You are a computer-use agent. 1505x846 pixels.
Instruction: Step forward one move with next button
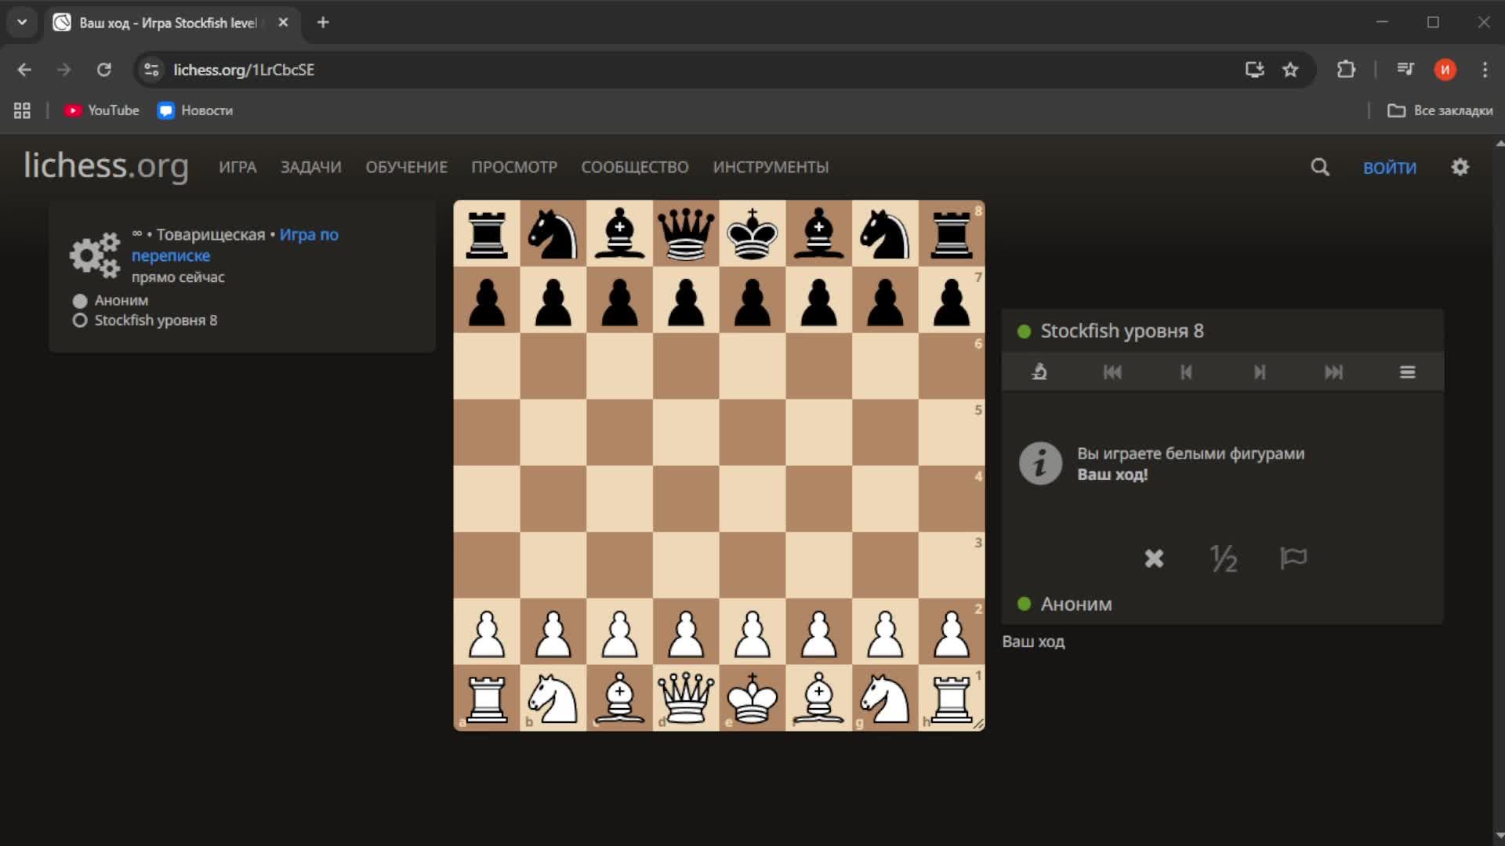click(1260, 372)
